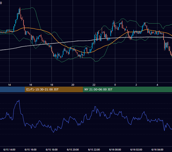Click the 6/15 14:00 date label
This screenshot has height=152, width=172.
[x=9, y=149]
